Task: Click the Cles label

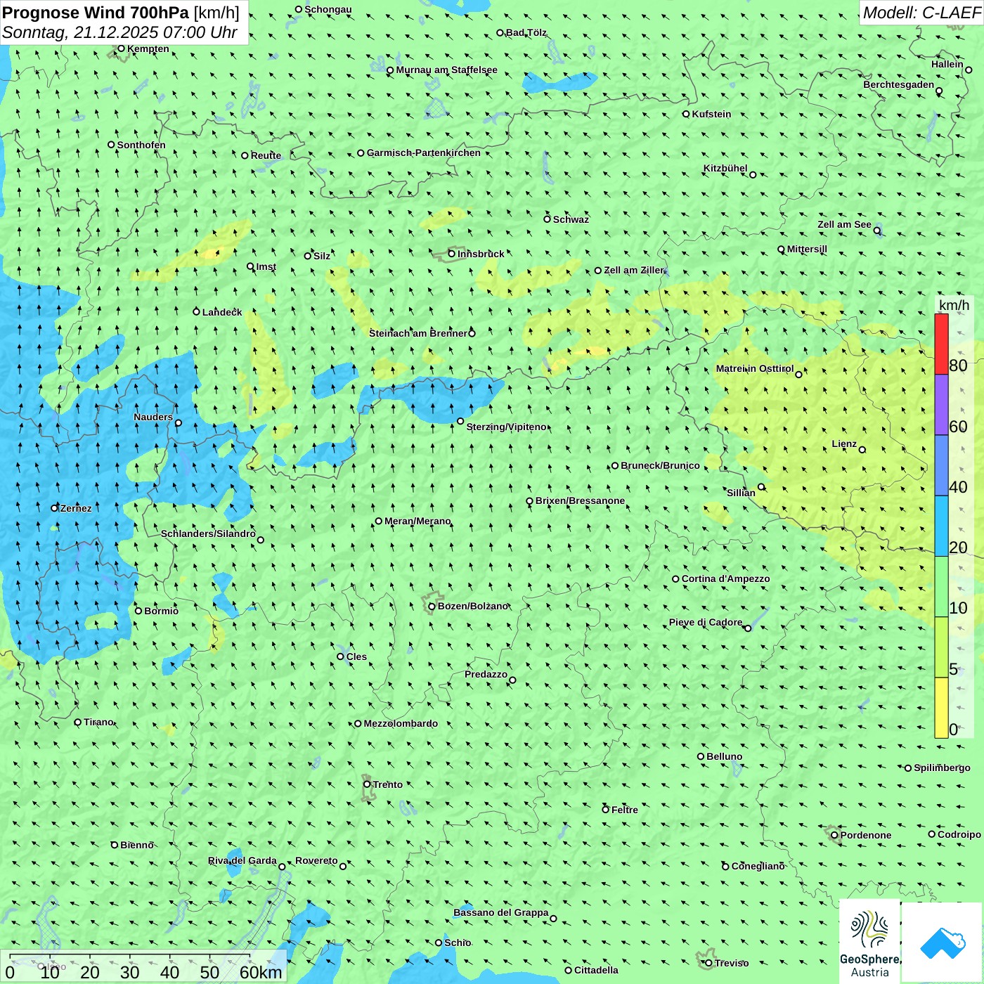Action: 356,656
